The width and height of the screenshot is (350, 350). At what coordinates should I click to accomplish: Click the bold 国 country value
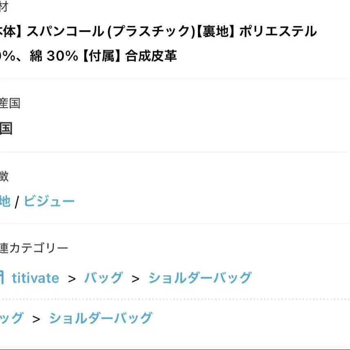coord(6,129)
